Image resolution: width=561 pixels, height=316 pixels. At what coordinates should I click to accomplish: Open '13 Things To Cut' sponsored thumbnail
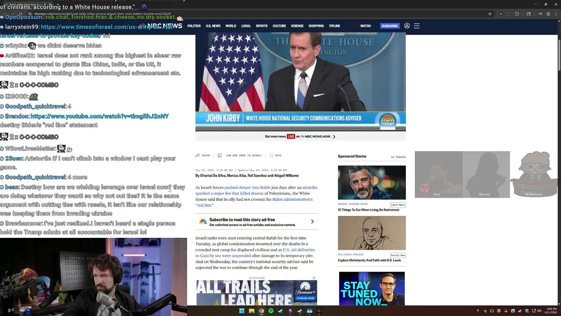(x=372, y=182)
